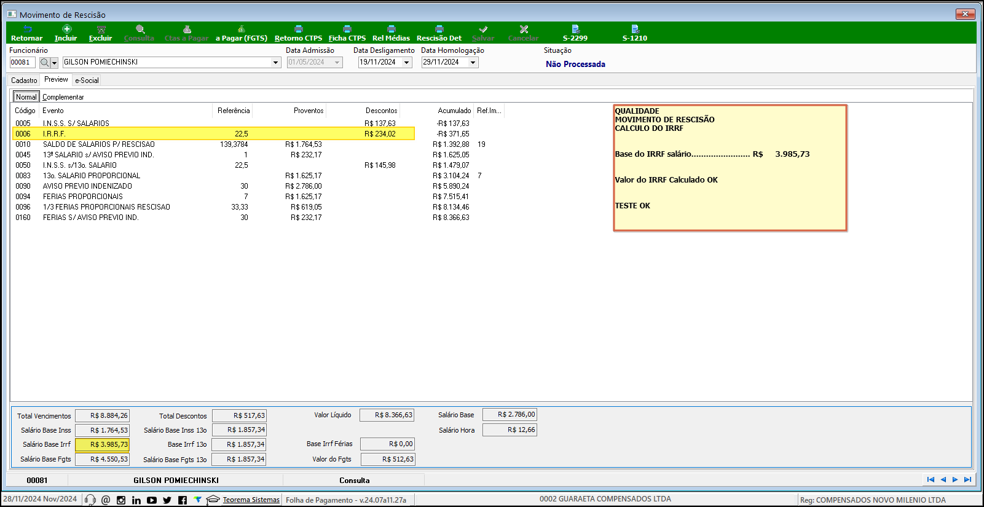Go to last record navigation arrow

pyautogui.click(x=967, y=479)
